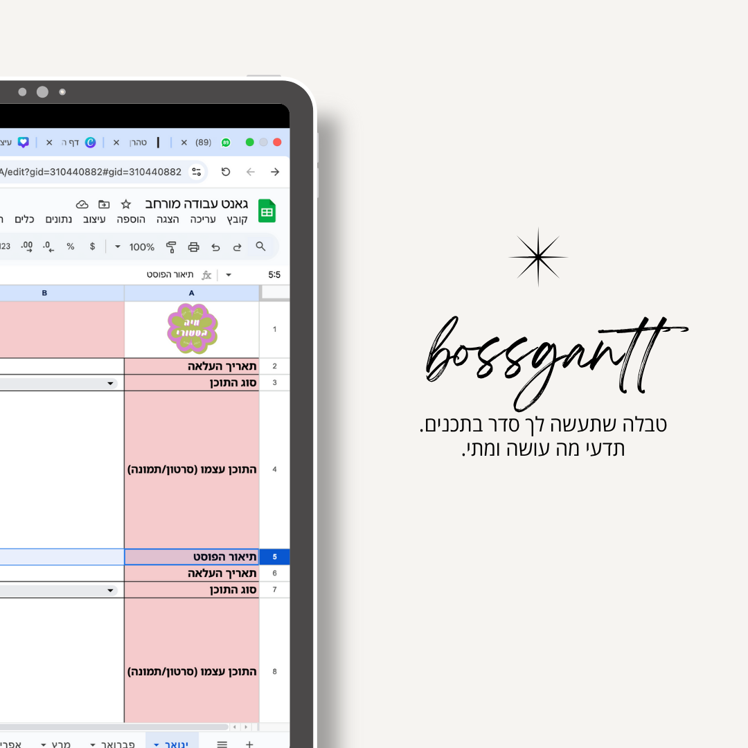Apply currency format with $ button

point(92,247)
